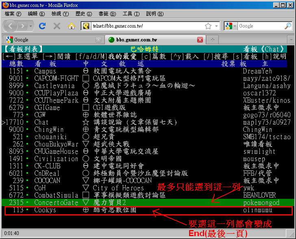Click the chouaniki board name
This screenshot has width=296, height=239.
pyautogui.click(x=50, y=137)
